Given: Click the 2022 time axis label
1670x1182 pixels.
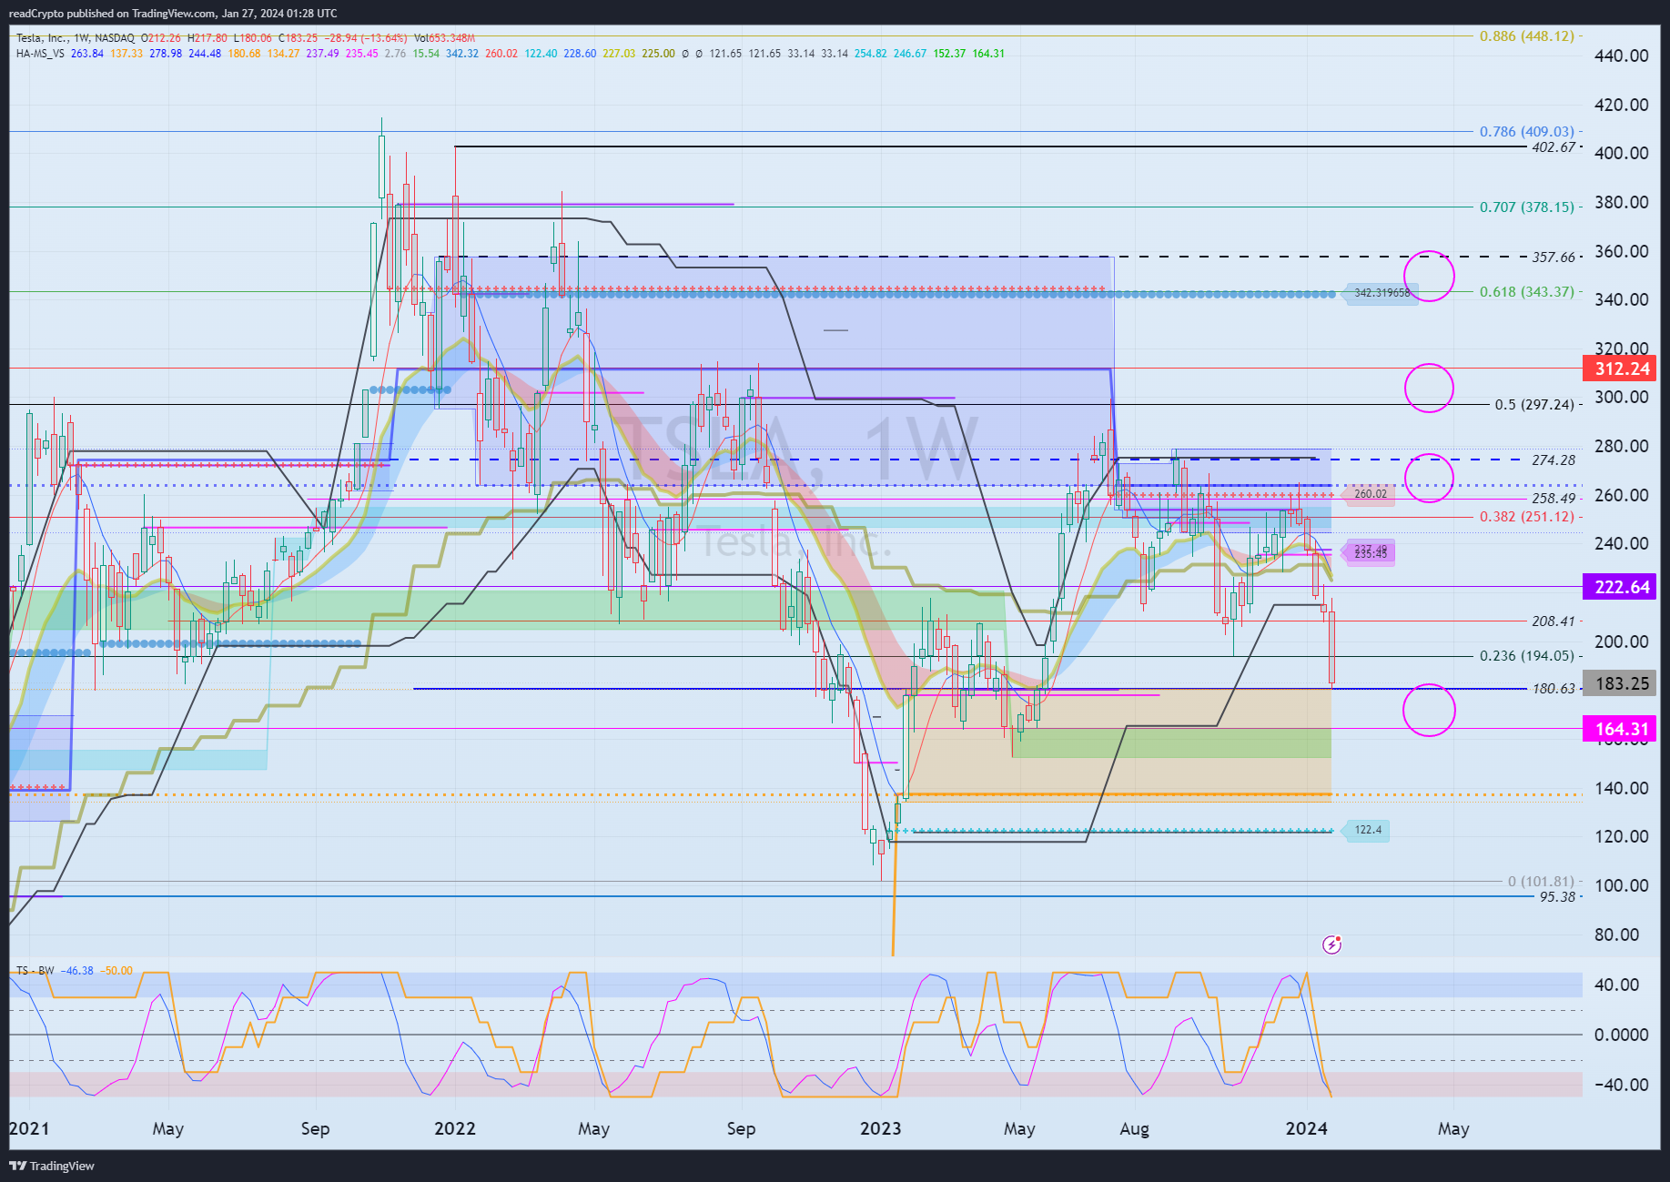Looking at the screenshot, I should click(x=455, y=1129).
